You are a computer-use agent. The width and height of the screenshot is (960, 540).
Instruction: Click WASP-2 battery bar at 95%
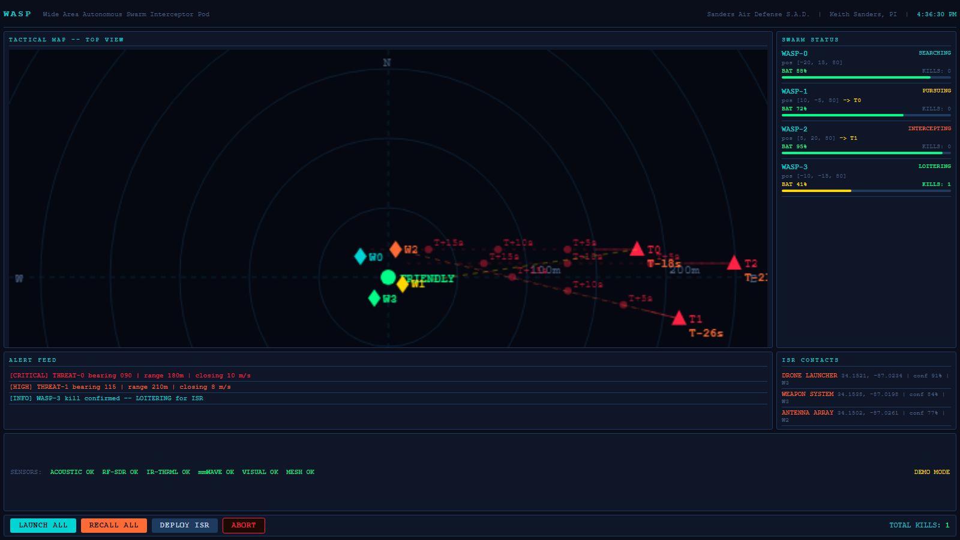866,153
